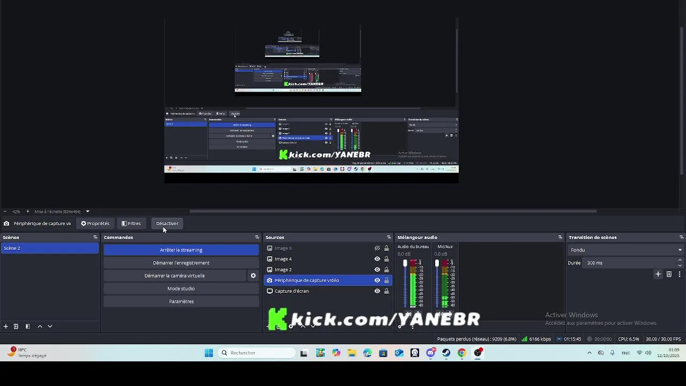Image resolution: width=686 pixels, height=386 pixels.
Task: Start recording with Démarrer l'enregistrement
Action: pos(181,263)
